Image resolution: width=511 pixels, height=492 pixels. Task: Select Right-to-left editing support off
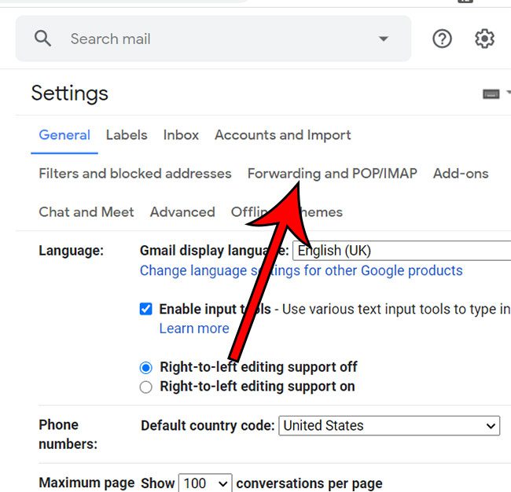coord(145,367)
